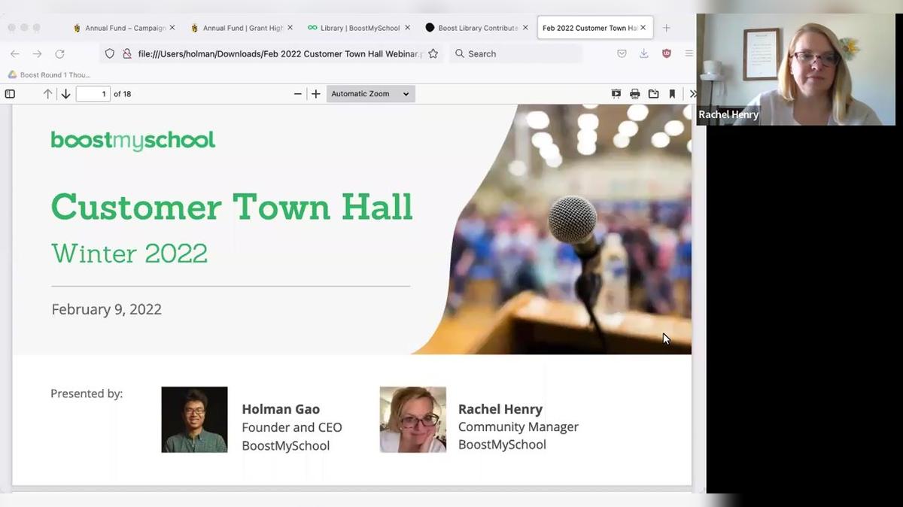Click the page number input field
Screen dimensions: 903x507
click(93, 93)
